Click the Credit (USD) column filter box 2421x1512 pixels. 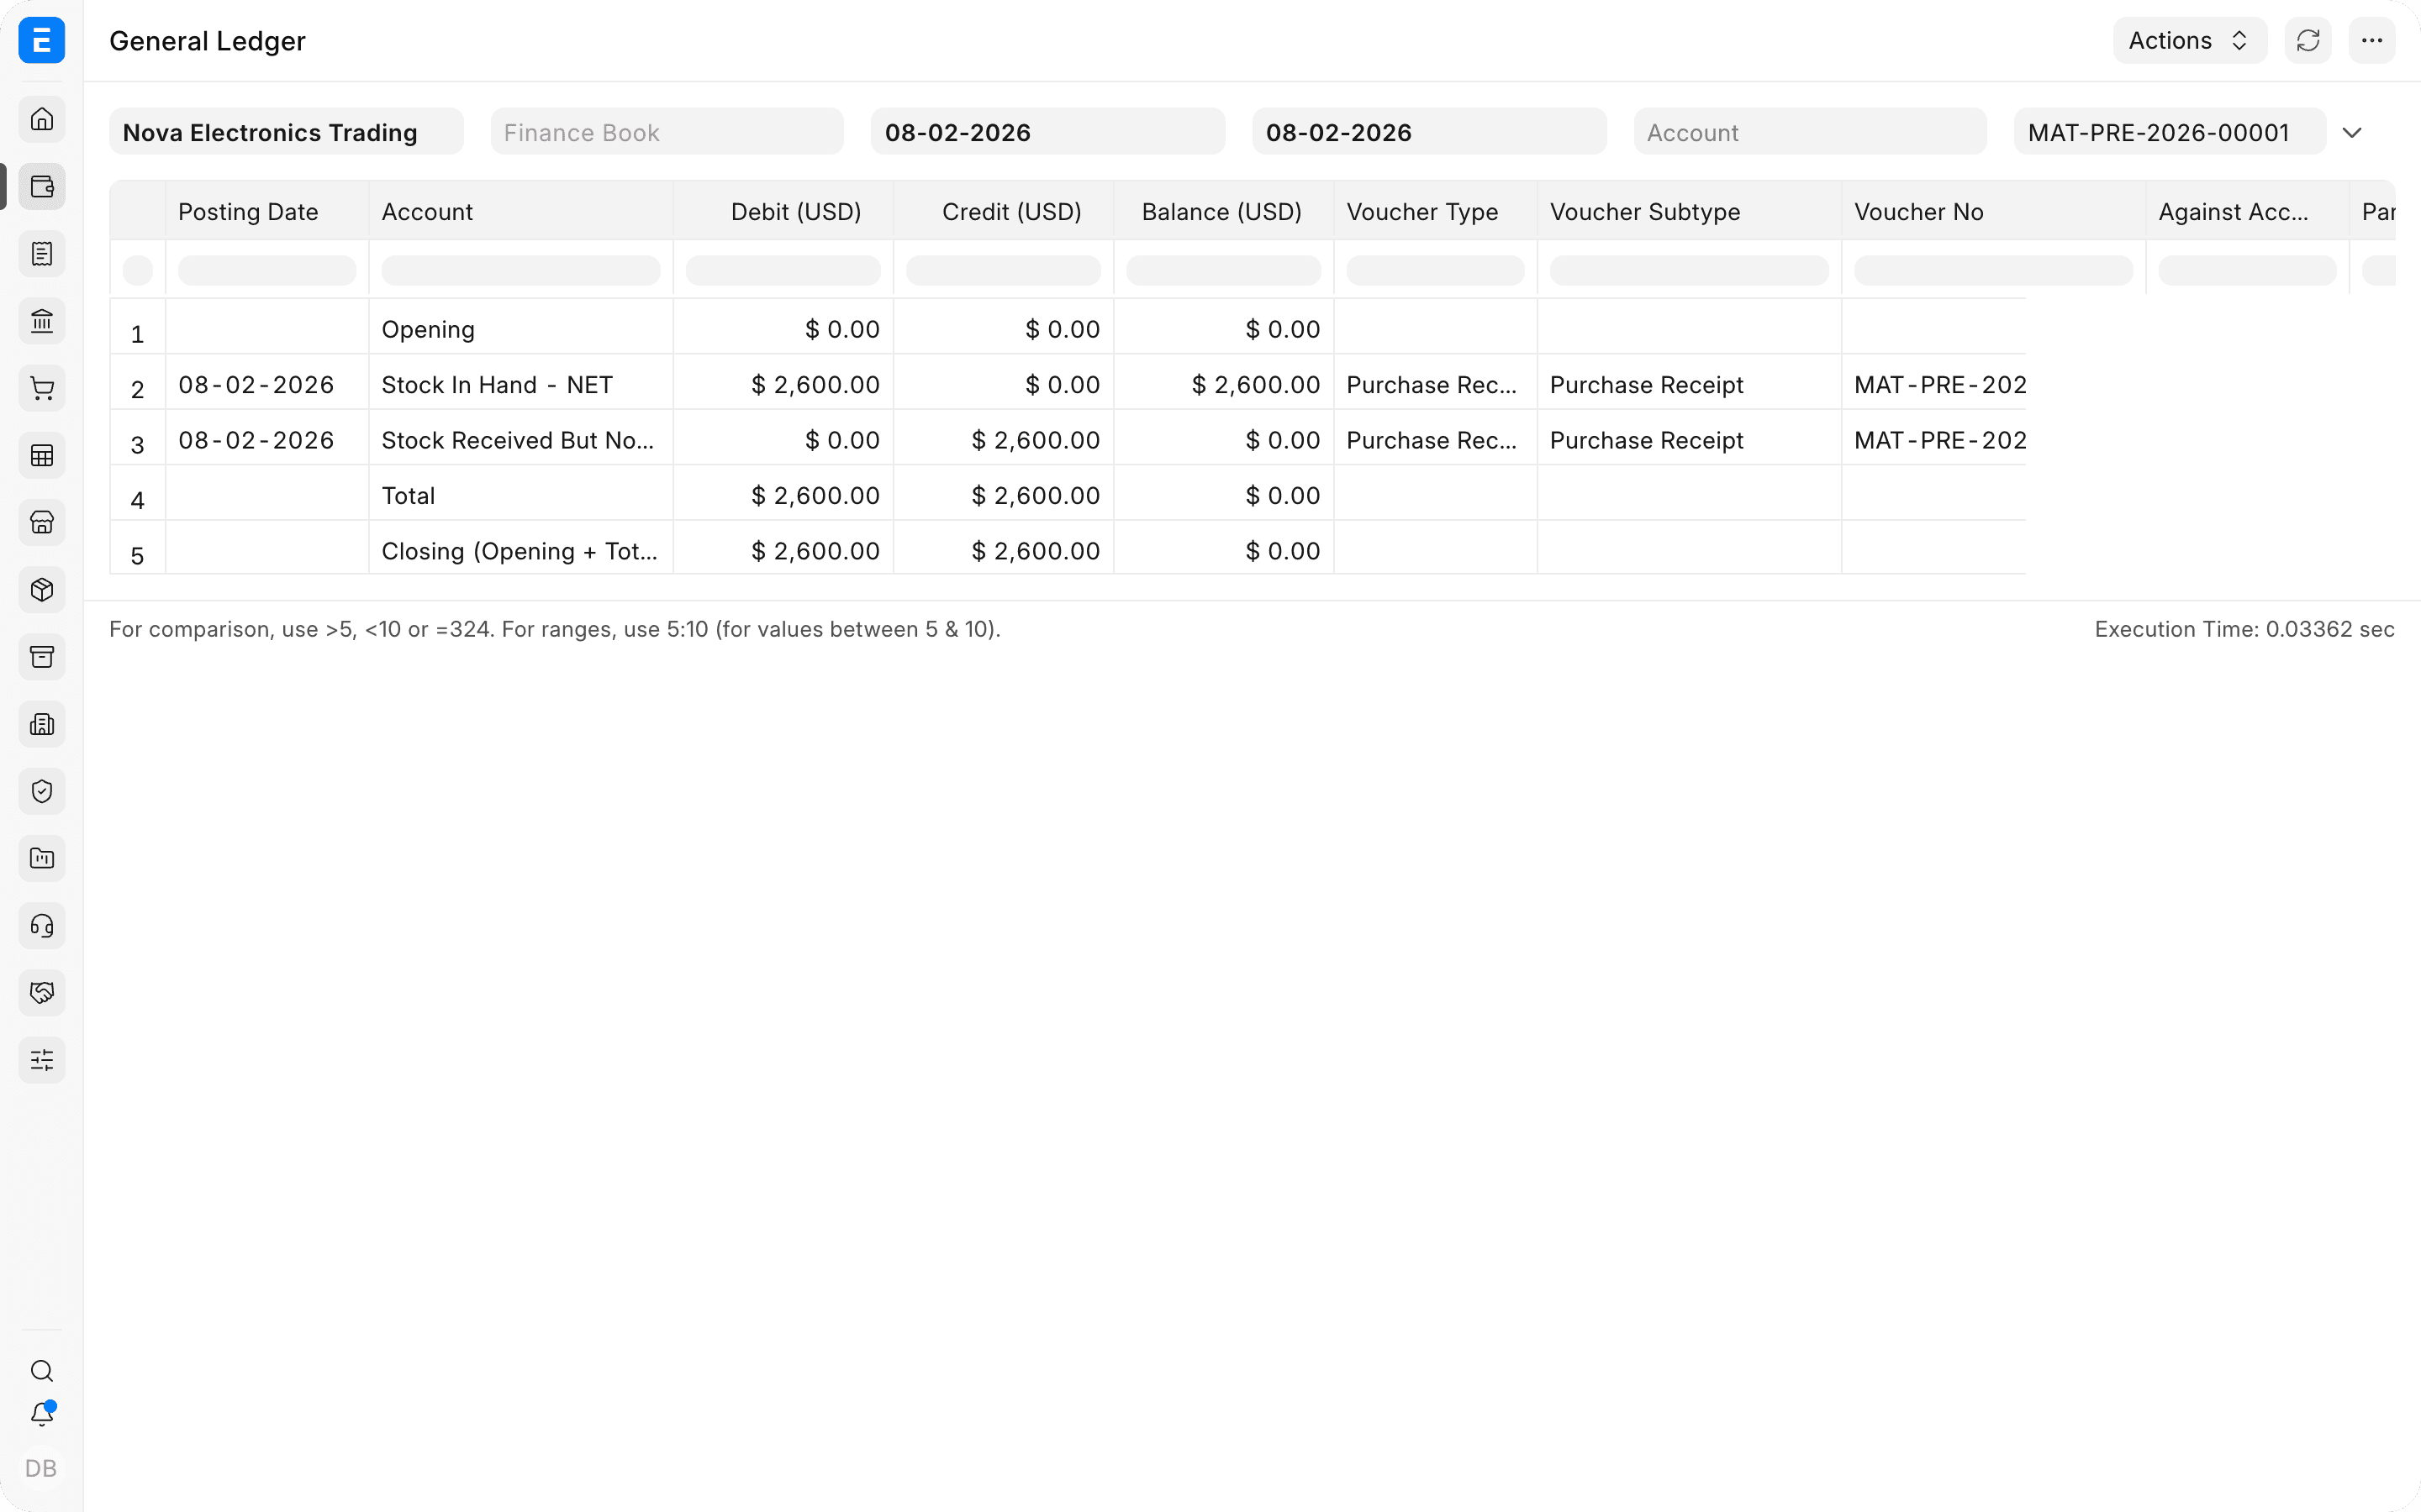coord(1002,269)
